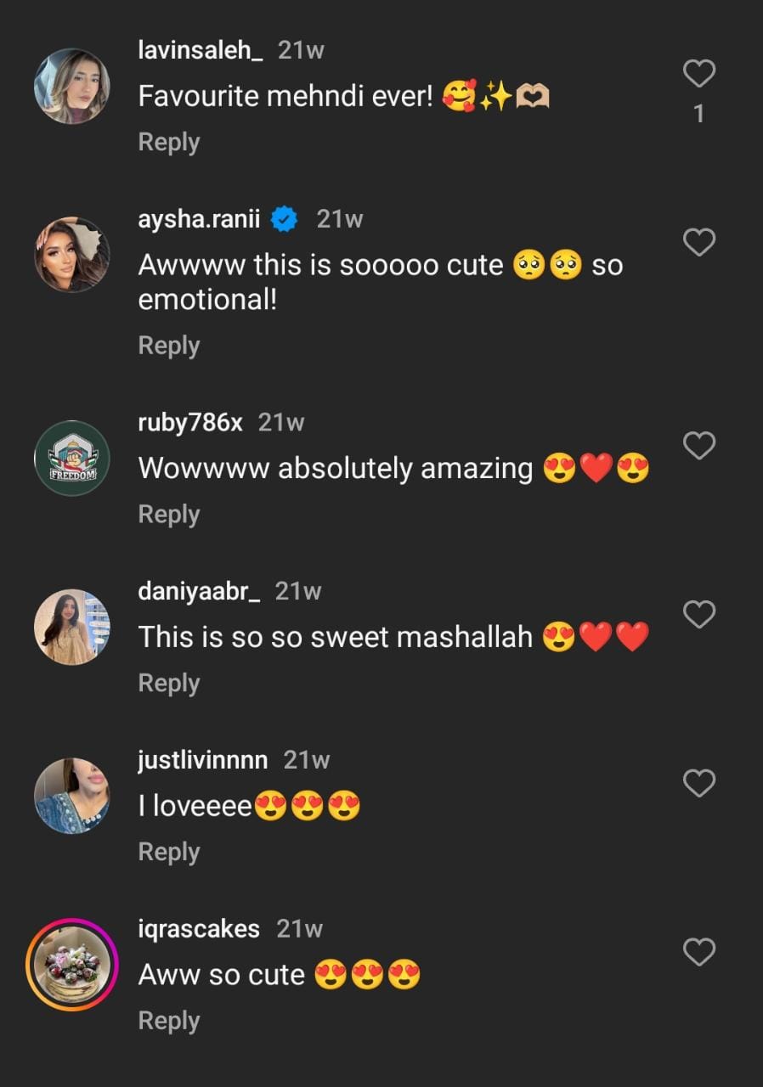Reply to ruby786x's comment
Image resolution: width=763 pixels, height=1087 pixels.
click(169, 514)
